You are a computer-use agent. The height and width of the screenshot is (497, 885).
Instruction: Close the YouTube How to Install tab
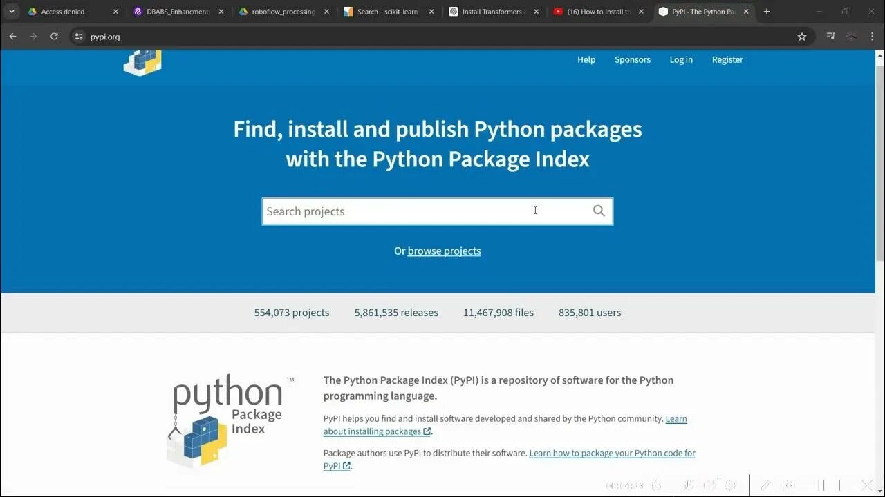tap(641, 12)
